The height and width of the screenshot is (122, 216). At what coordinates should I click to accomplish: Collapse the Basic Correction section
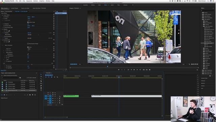coord(2,45)
